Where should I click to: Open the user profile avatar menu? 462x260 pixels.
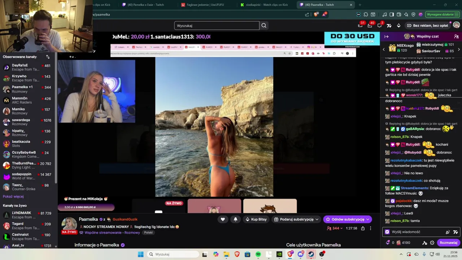point(456,25)
